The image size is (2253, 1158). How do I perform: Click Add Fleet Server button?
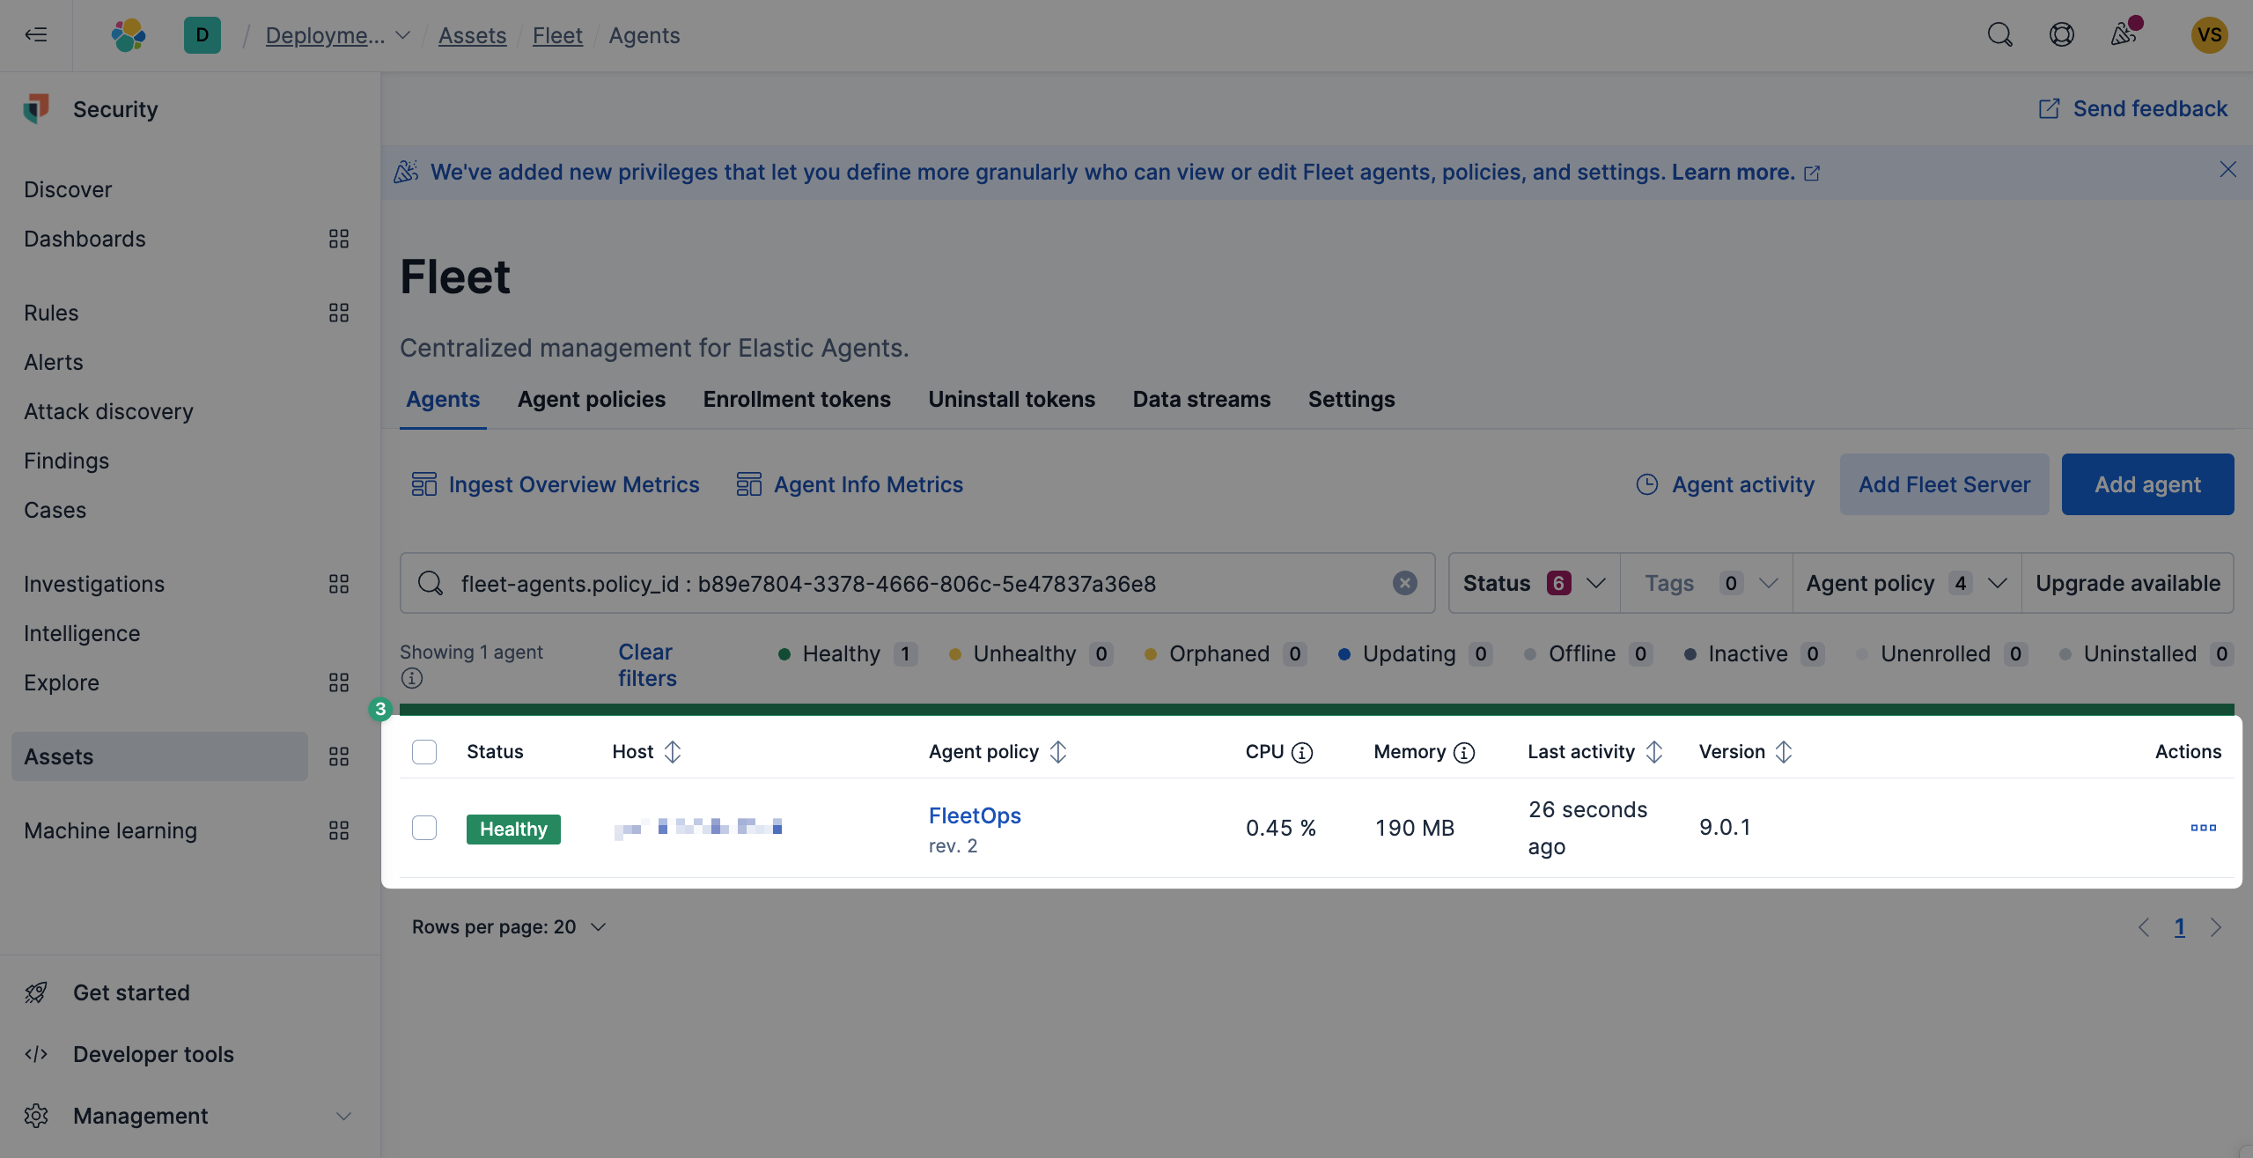point(1944,484)
